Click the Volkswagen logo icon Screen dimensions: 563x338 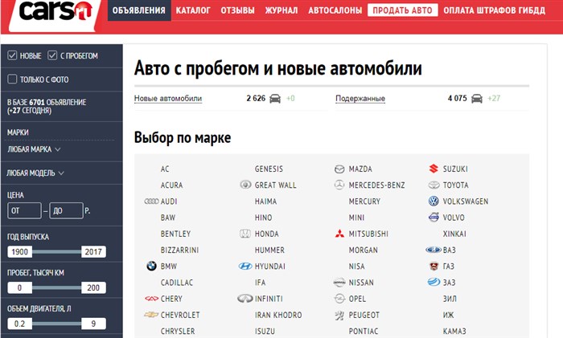(434, 202)
